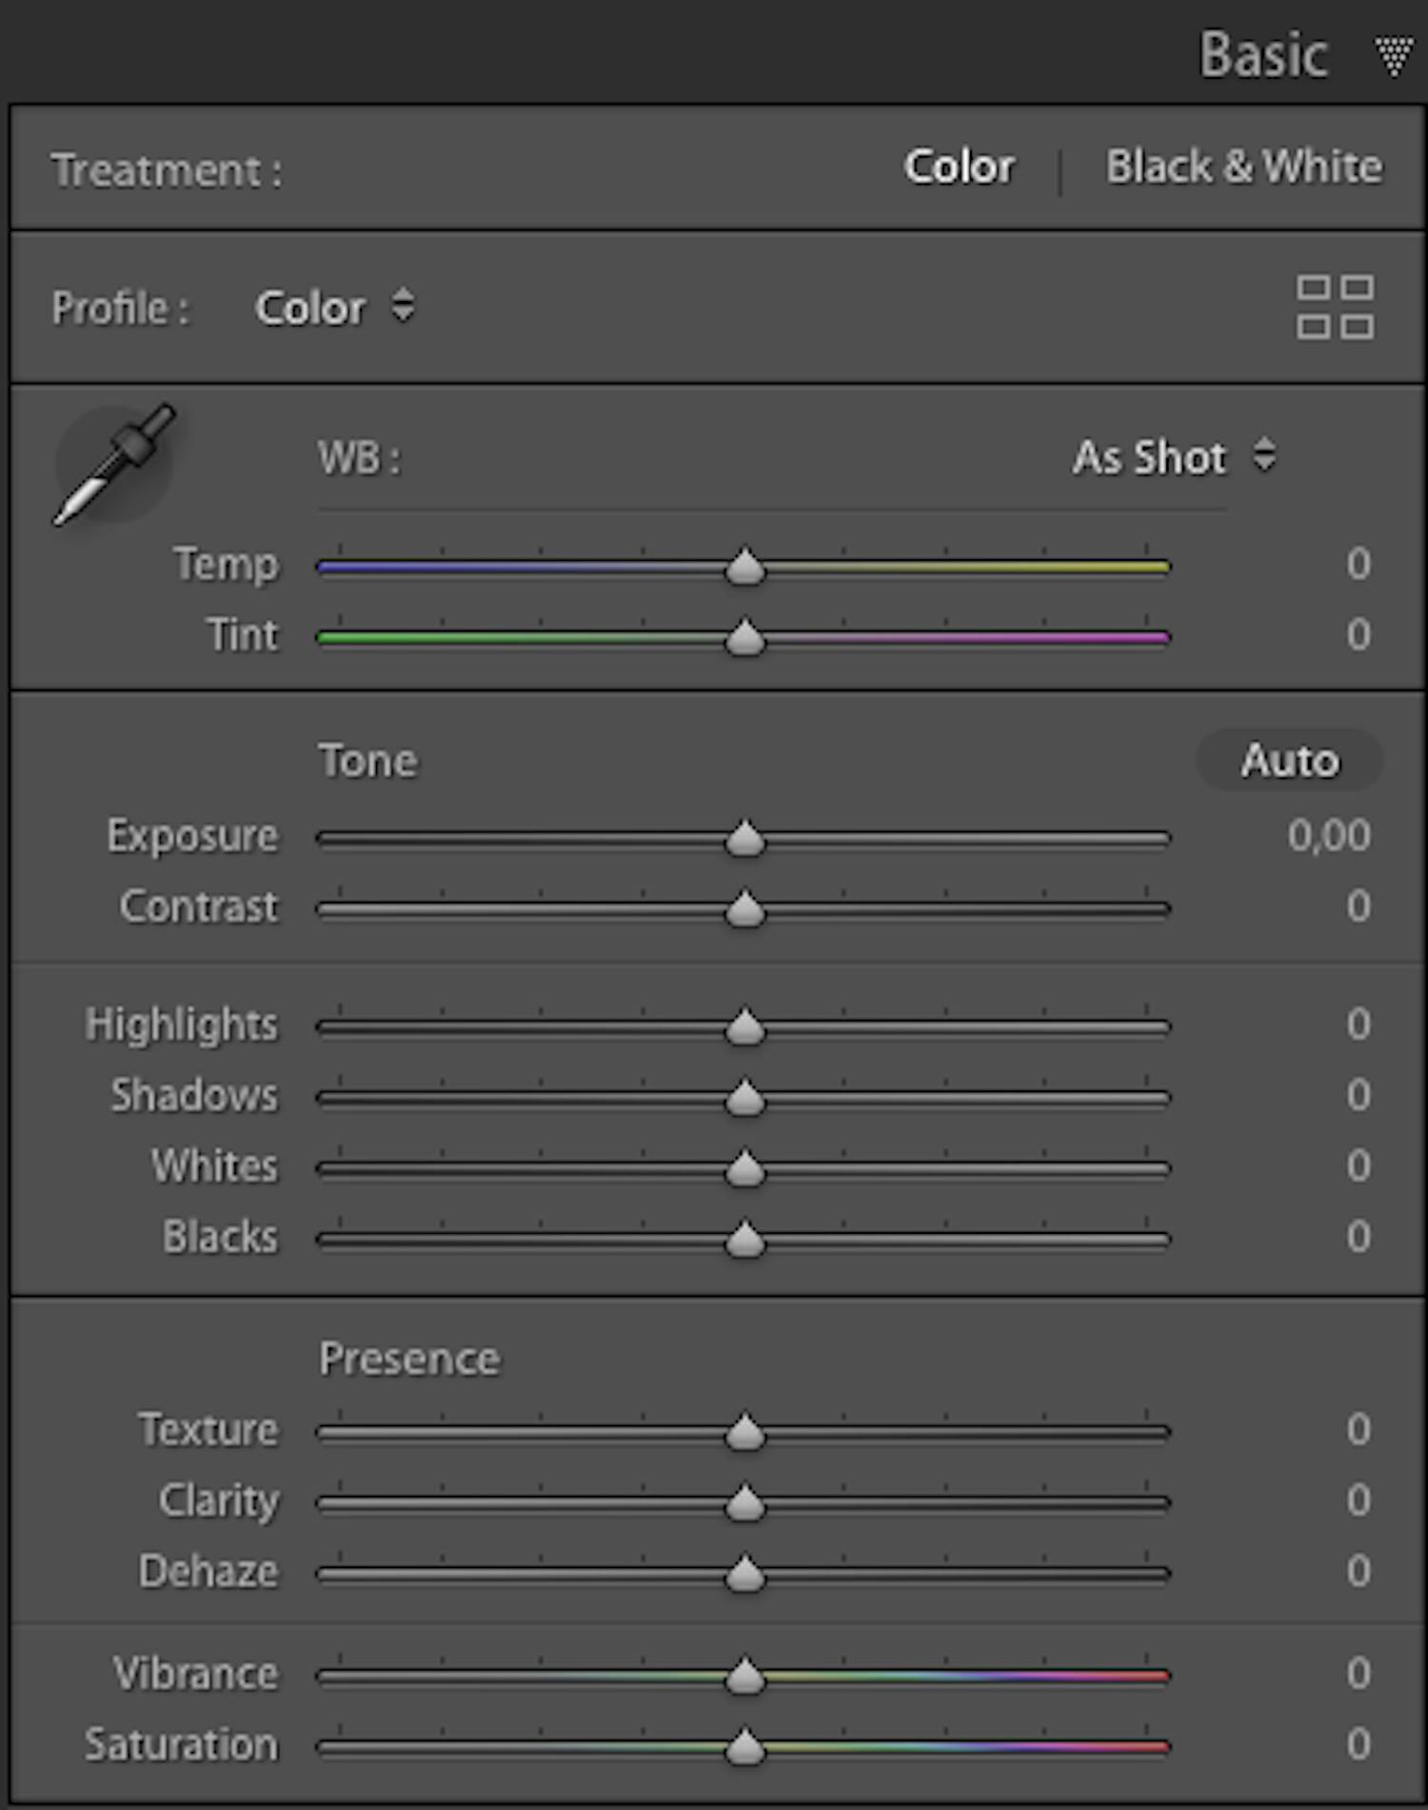
Task: Click the WB dropdown arrows
Action: pyautogui.click(x=1266, y=458)
